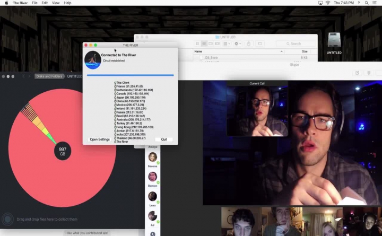Open the Apple menu
The width and height of the screenshot is (382, 236).
click(6, 3)
